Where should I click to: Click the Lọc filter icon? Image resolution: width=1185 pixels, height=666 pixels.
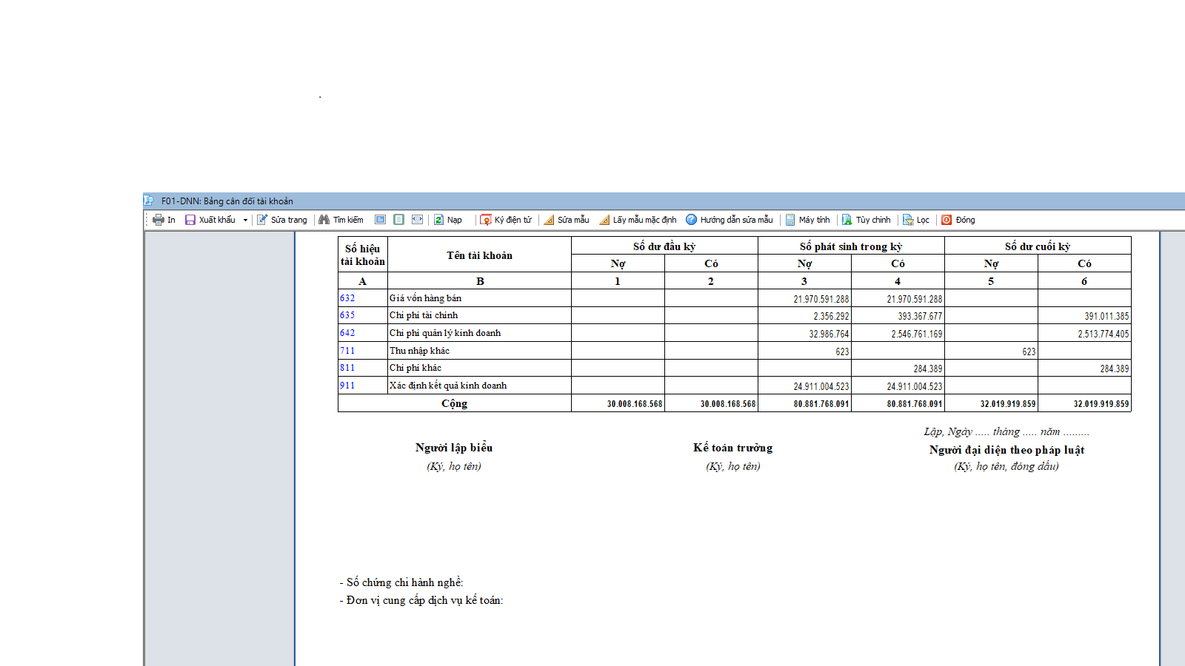[908, 220]
